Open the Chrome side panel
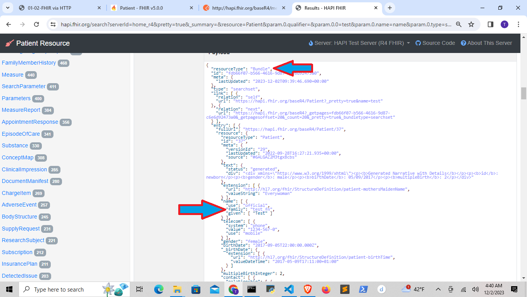This screenshot has height=297, width=527. click(490, 24)
